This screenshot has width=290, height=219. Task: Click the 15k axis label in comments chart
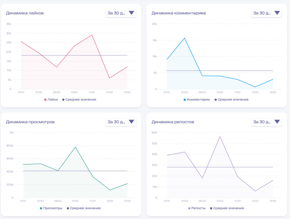[155, 40]
